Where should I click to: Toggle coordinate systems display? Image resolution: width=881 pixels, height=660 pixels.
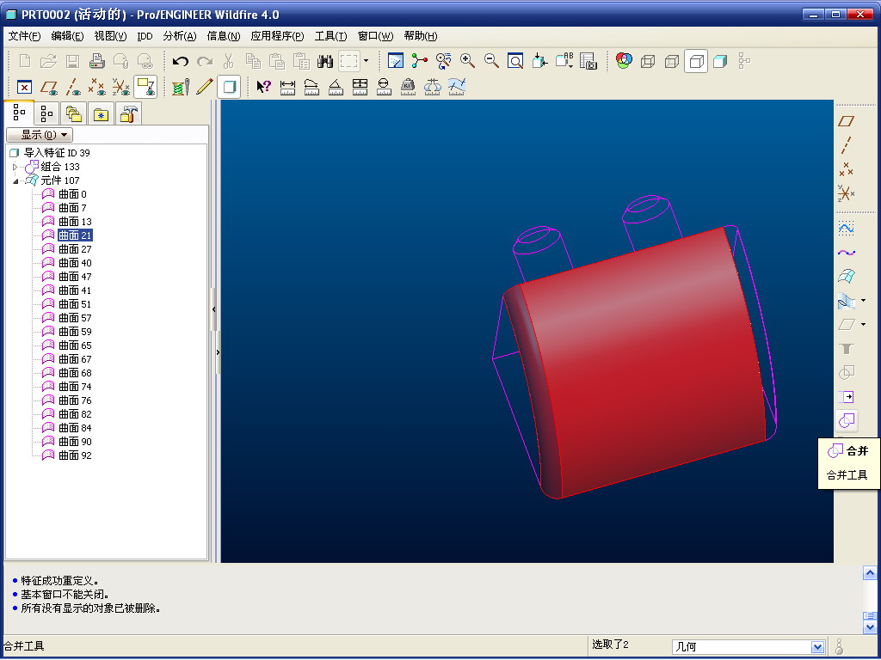pyautogui.click(x=120, y=87)
